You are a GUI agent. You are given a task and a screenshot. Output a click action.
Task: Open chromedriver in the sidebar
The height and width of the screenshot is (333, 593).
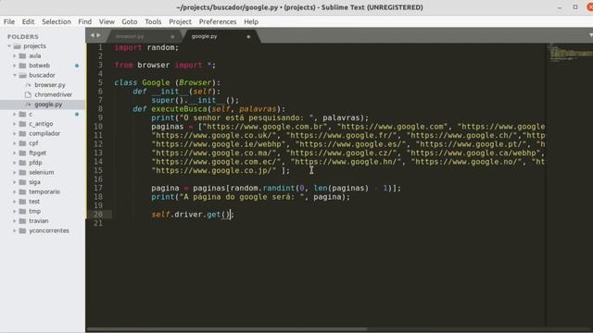pos(54,94)
